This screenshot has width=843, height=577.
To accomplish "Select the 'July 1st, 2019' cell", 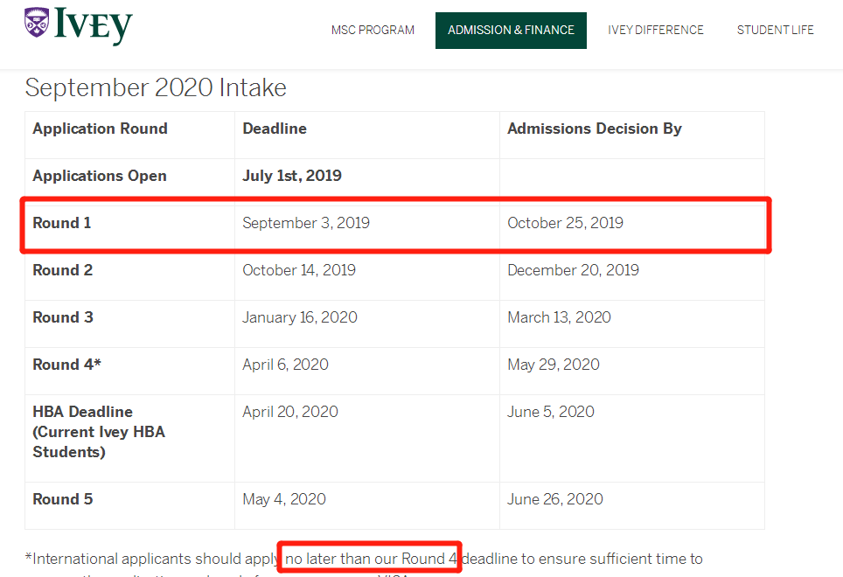I will pos(292,176).
